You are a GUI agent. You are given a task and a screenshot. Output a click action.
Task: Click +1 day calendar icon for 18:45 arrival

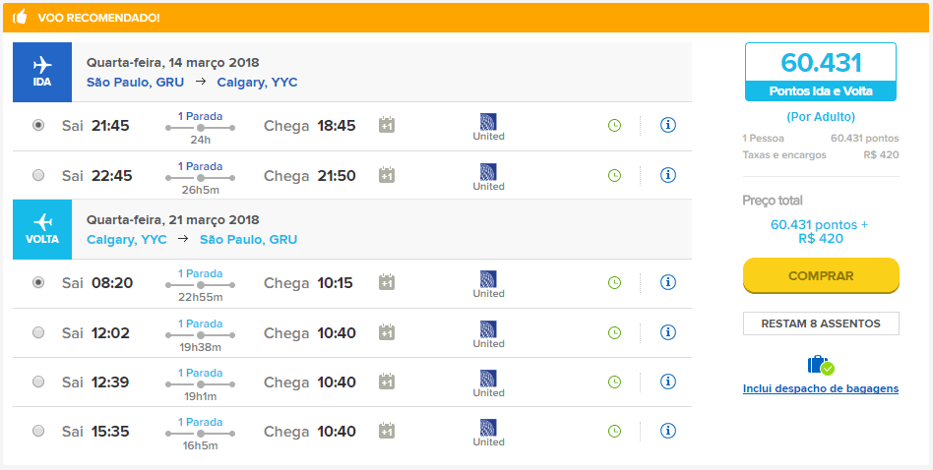(x=387, y=126)
